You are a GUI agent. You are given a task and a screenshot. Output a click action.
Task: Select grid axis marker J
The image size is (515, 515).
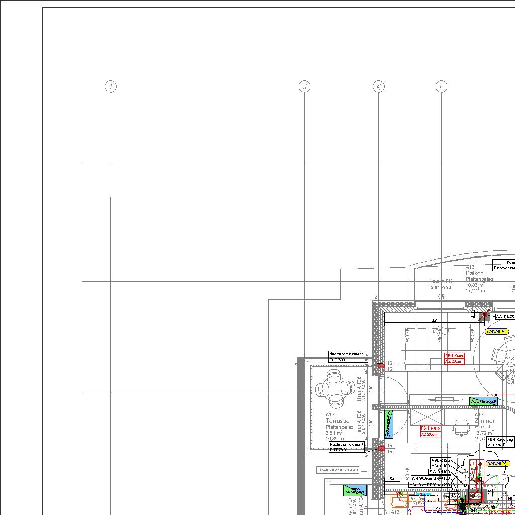(304, 87)
